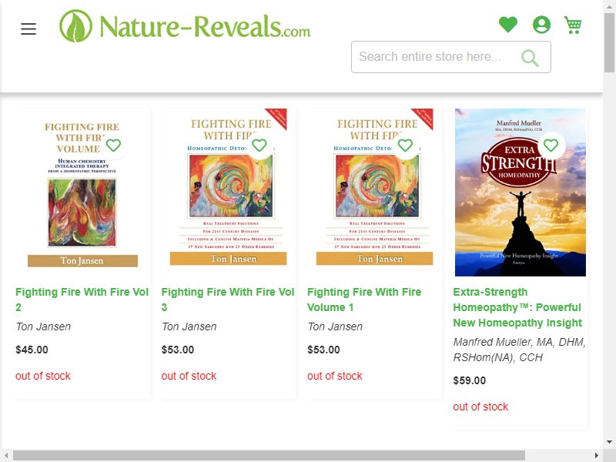The image size is (616, 462).
Task: Open Fighting Fire With Fire Volume 1 link
Action: 364,300
